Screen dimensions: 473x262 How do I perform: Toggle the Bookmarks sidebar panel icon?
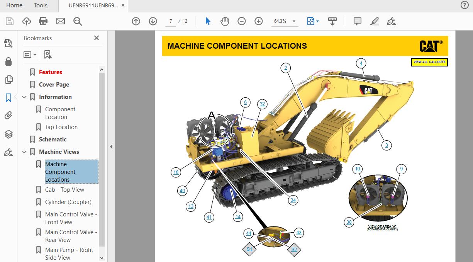point(8,97)
